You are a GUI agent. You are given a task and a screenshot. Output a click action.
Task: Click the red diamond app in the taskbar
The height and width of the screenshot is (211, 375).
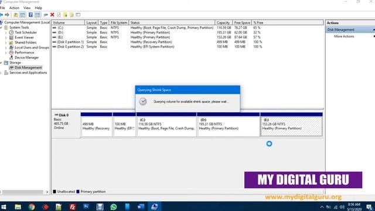pos(46,206)
